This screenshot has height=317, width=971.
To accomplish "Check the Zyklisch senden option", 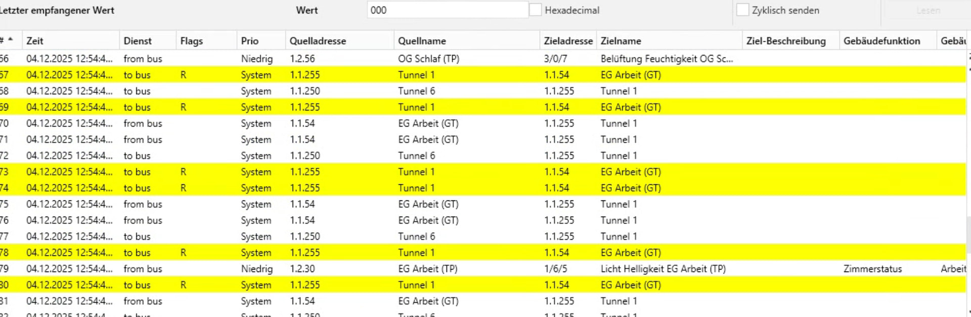I will 742,10.
